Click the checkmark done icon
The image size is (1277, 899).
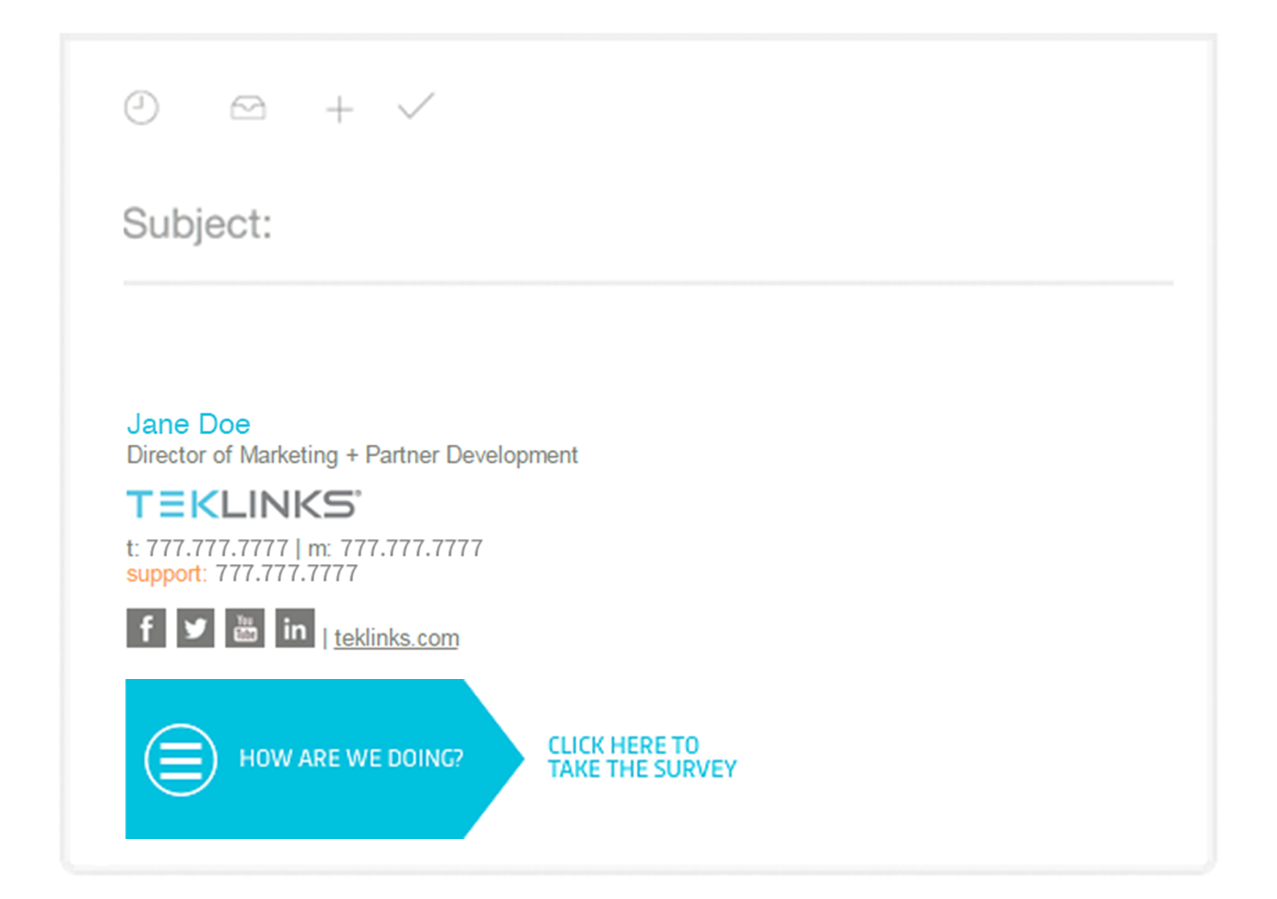tap(416, 106)
